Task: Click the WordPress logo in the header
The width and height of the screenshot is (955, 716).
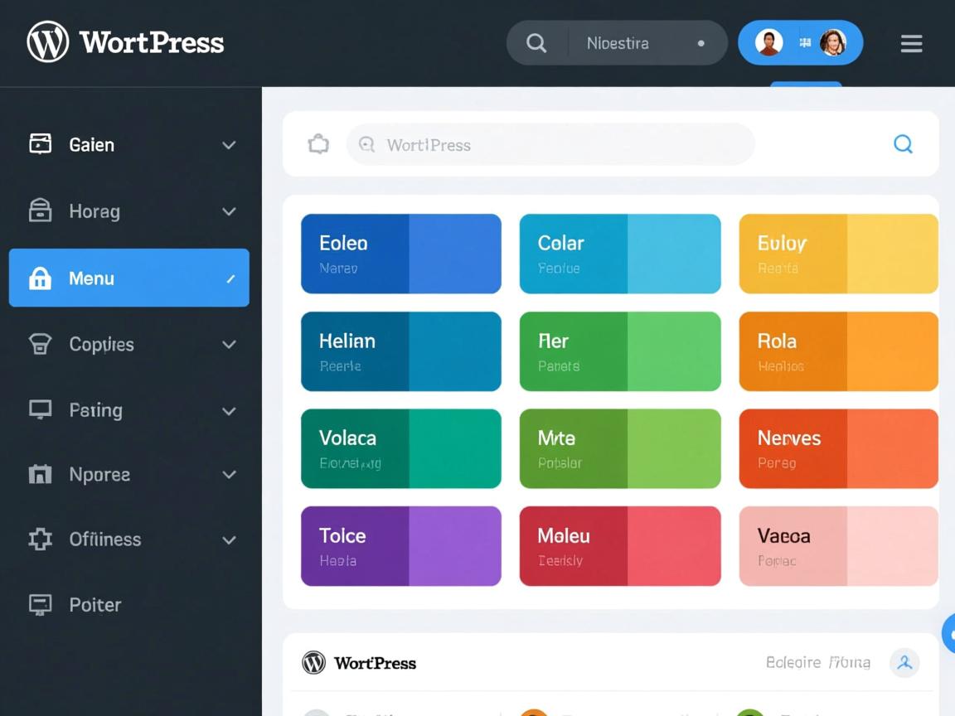Action: pos(48,42)
